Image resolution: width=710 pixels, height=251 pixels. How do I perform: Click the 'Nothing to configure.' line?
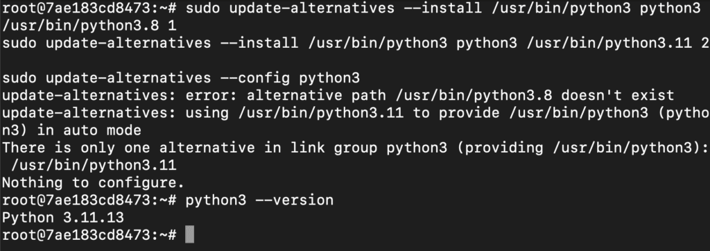coord(94,183)
